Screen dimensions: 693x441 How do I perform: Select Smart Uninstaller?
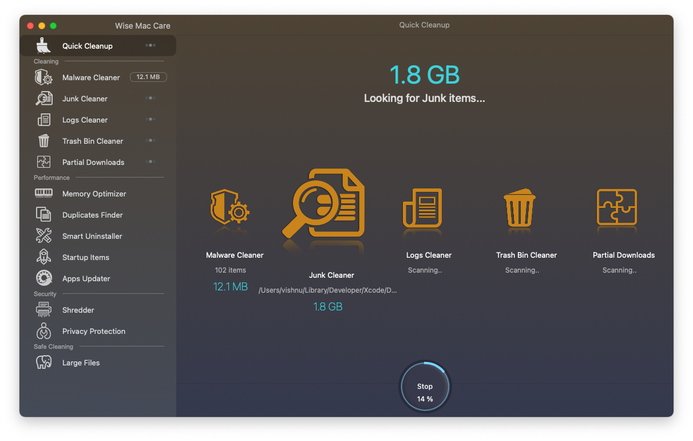point(98,236)
